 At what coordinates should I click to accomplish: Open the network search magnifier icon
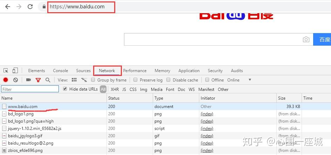pyautogui.click(x=48, y=80)
